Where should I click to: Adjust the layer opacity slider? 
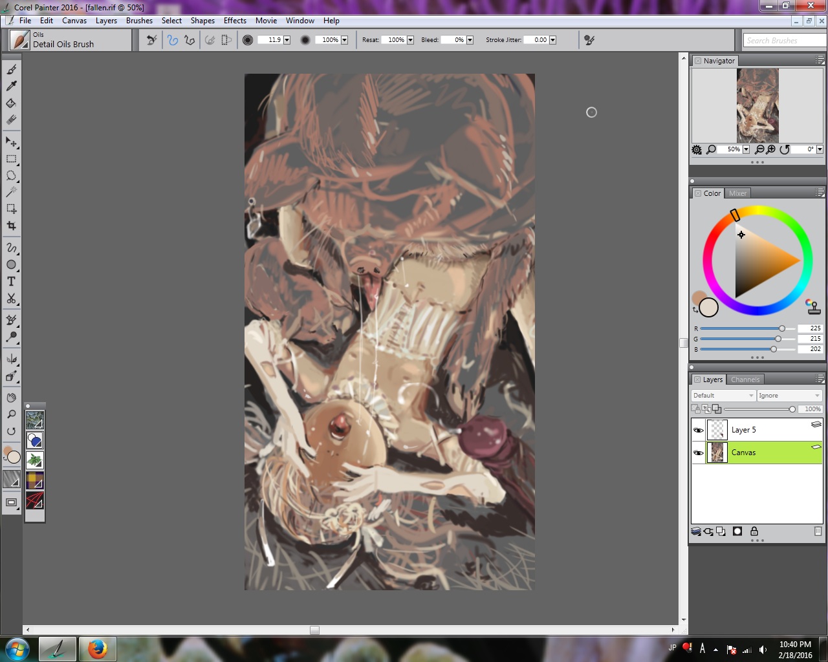point(759,409)
